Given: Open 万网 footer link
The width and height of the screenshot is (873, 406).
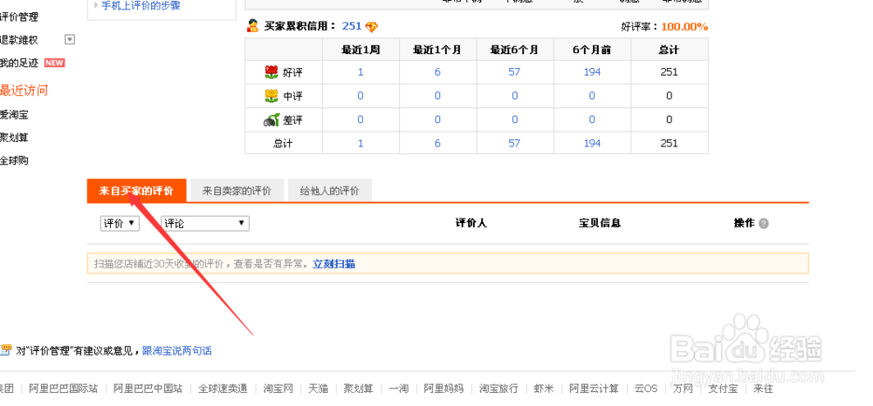Looking at the screenshot, I should point(683,389).
